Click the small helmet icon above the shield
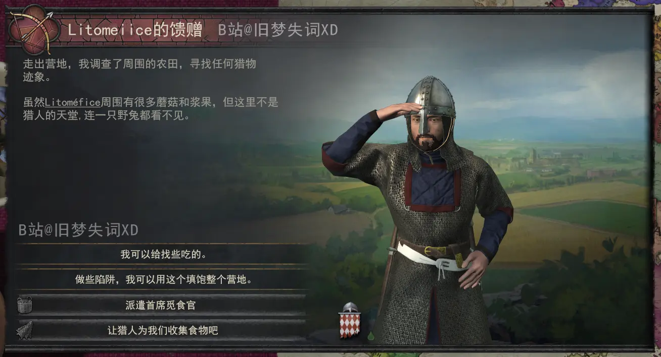The image size is (661, 357). pyautogui.click(x=350, y=307)
